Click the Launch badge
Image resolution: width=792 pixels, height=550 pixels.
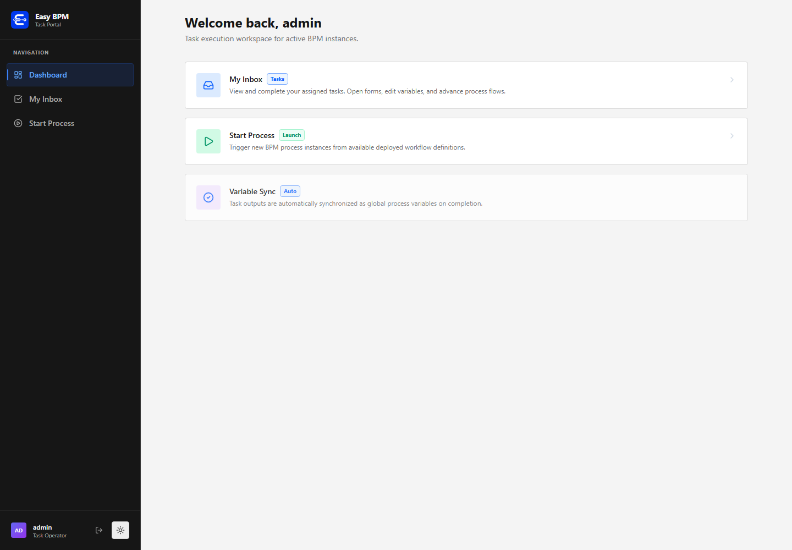point(292,135)
